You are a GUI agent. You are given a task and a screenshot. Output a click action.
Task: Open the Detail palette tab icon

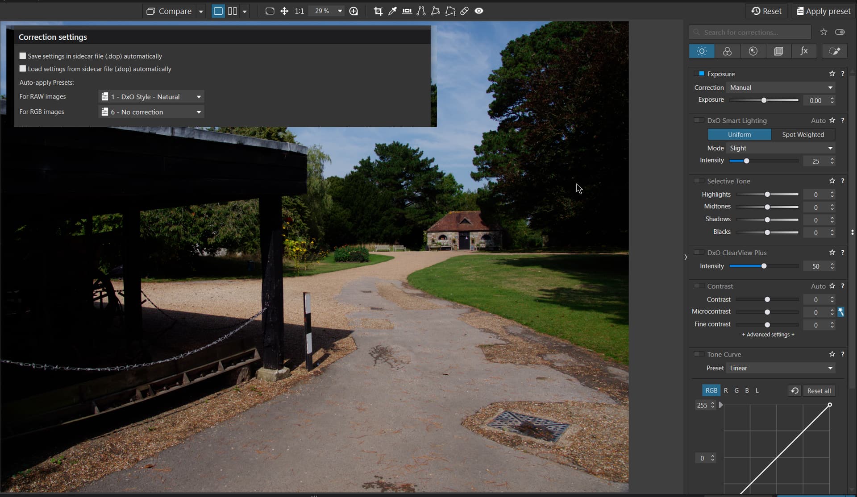click(x=753, y=51)
